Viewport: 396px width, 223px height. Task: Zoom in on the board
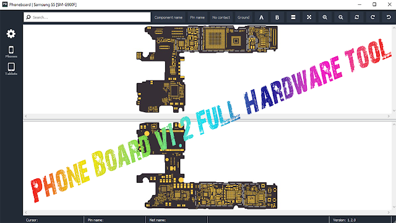(325, 17)
